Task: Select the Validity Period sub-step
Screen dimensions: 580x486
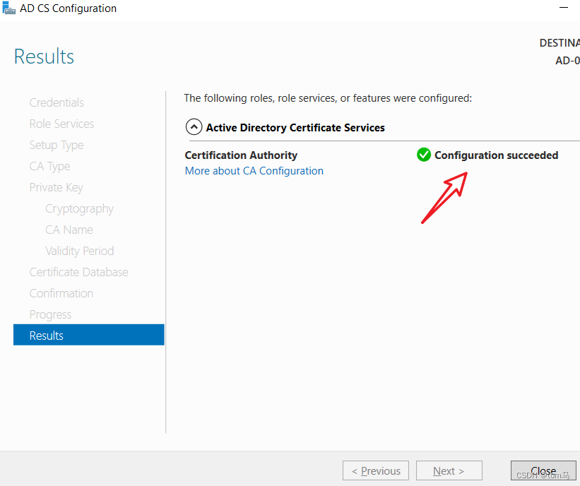Action: (x=79, y=251)
